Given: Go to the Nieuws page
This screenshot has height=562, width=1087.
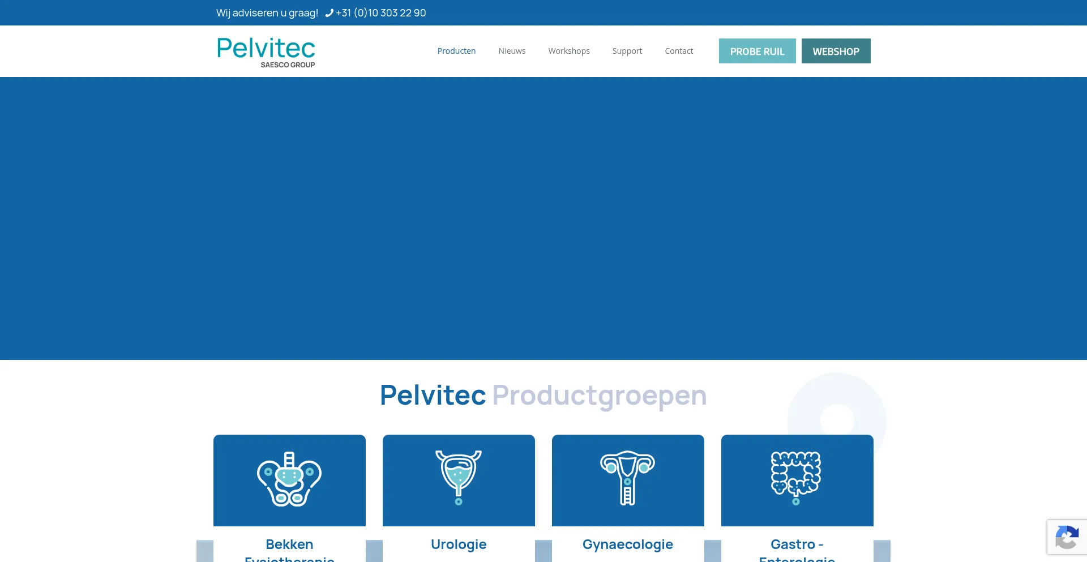Looking at the screenshot, I should point(512,51).
